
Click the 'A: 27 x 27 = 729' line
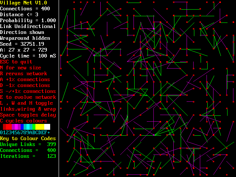point(24,50)
